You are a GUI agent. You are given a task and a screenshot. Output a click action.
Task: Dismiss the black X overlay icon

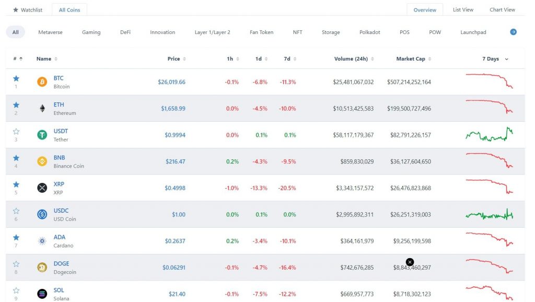click(410, 262)
